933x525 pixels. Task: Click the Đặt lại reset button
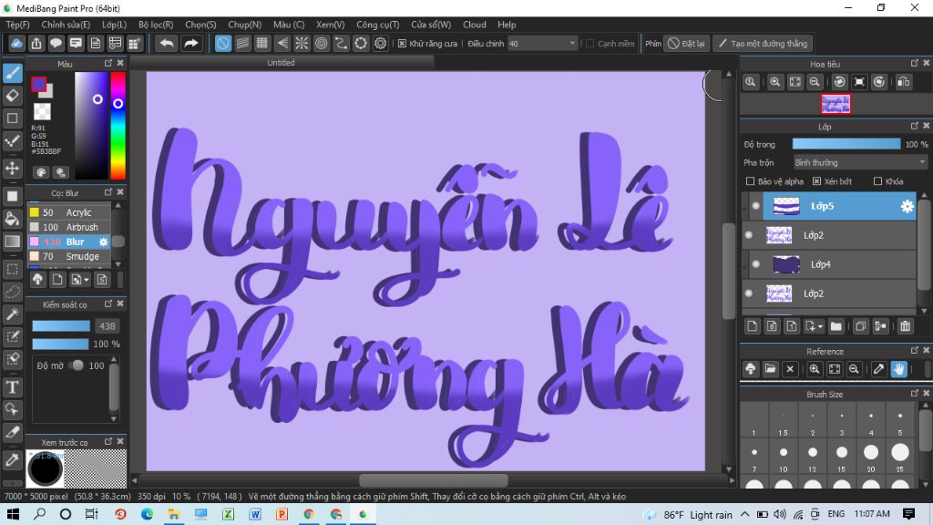tap(686, 44)
